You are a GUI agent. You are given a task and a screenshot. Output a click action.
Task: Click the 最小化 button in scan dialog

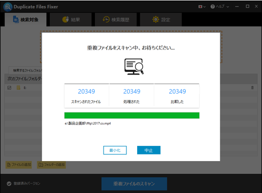coord(115,150)
